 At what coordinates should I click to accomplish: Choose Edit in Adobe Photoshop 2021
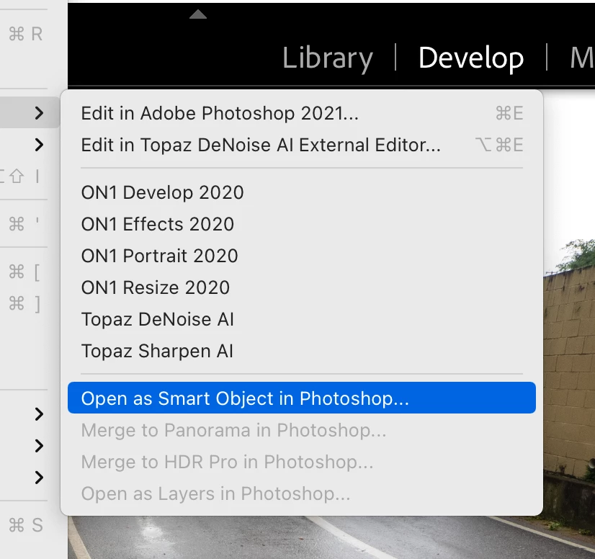(302, 113)
